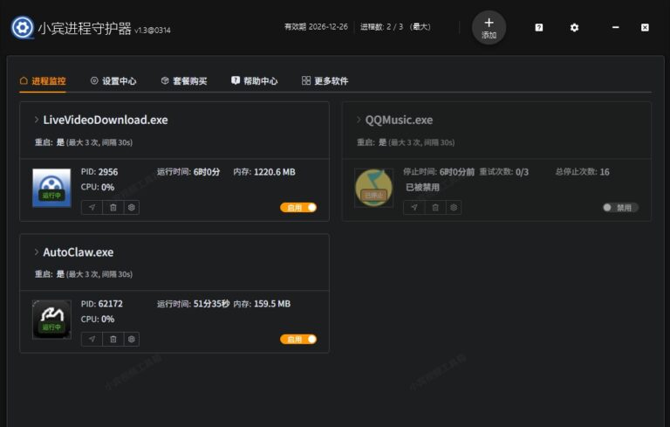Open the 更多软件 tab
This screenshot has width=670, height=427.
click(325, 81)
